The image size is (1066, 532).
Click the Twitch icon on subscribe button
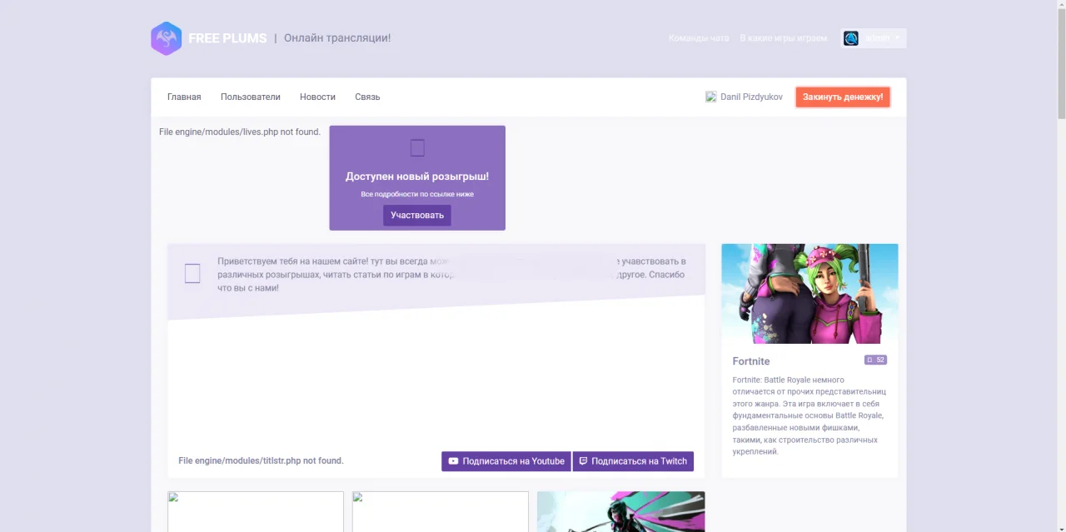(583, 461)
